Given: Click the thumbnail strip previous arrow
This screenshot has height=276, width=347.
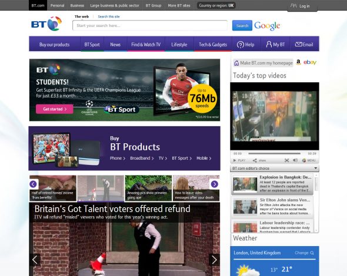Looking at the screenshot, I should (x=33, y=184).
